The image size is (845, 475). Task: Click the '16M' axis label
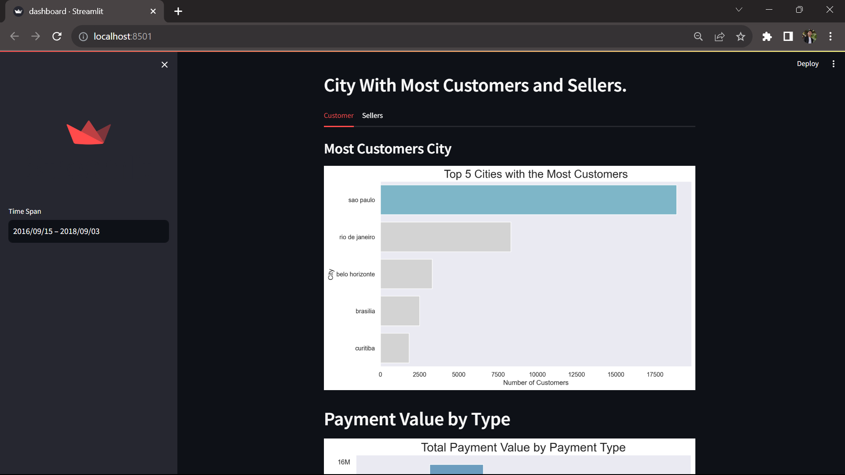(344, 462)
